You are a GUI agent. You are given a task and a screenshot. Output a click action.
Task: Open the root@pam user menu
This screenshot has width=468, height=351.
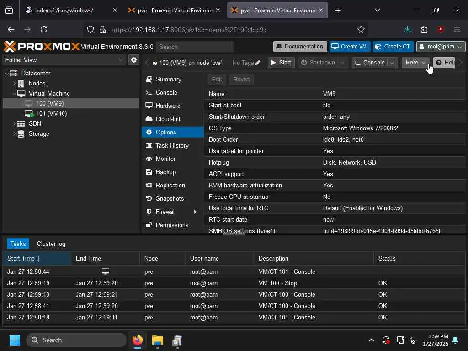[441, 47]
